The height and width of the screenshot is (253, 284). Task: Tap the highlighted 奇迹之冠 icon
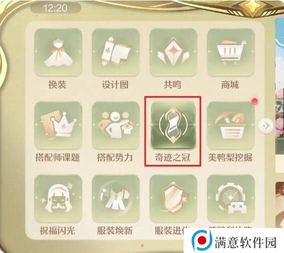pos(173,125)
